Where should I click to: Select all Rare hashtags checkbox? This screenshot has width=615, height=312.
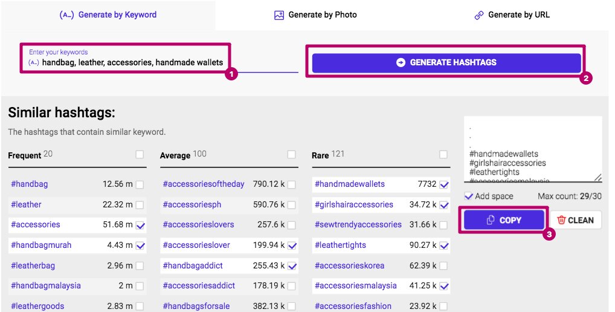click(443, 155)
